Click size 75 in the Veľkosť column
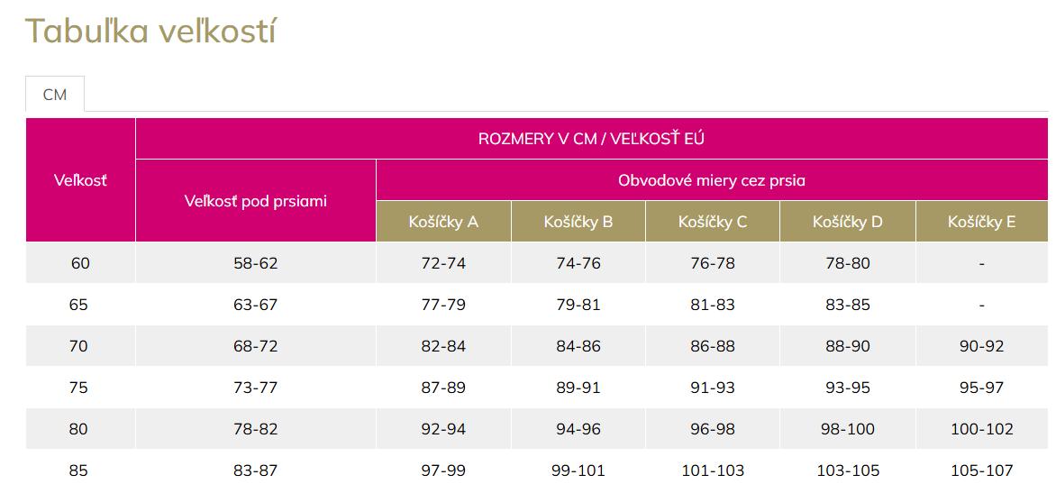Image resolution: width=1056 pixels, height=484 pixels. tap(79, 388)
